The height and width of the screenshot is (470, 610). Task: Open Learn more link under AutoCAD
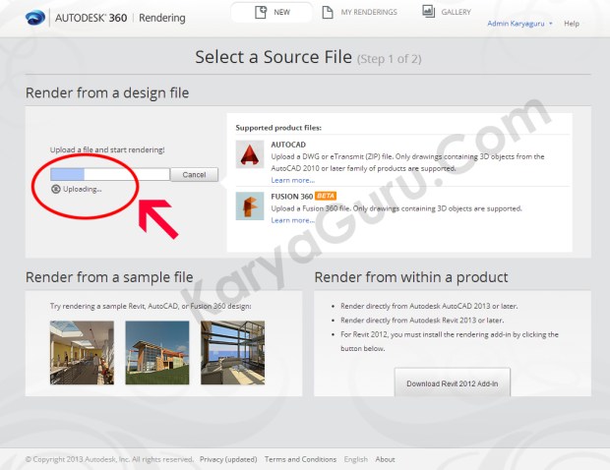click(x=292, y=180)
